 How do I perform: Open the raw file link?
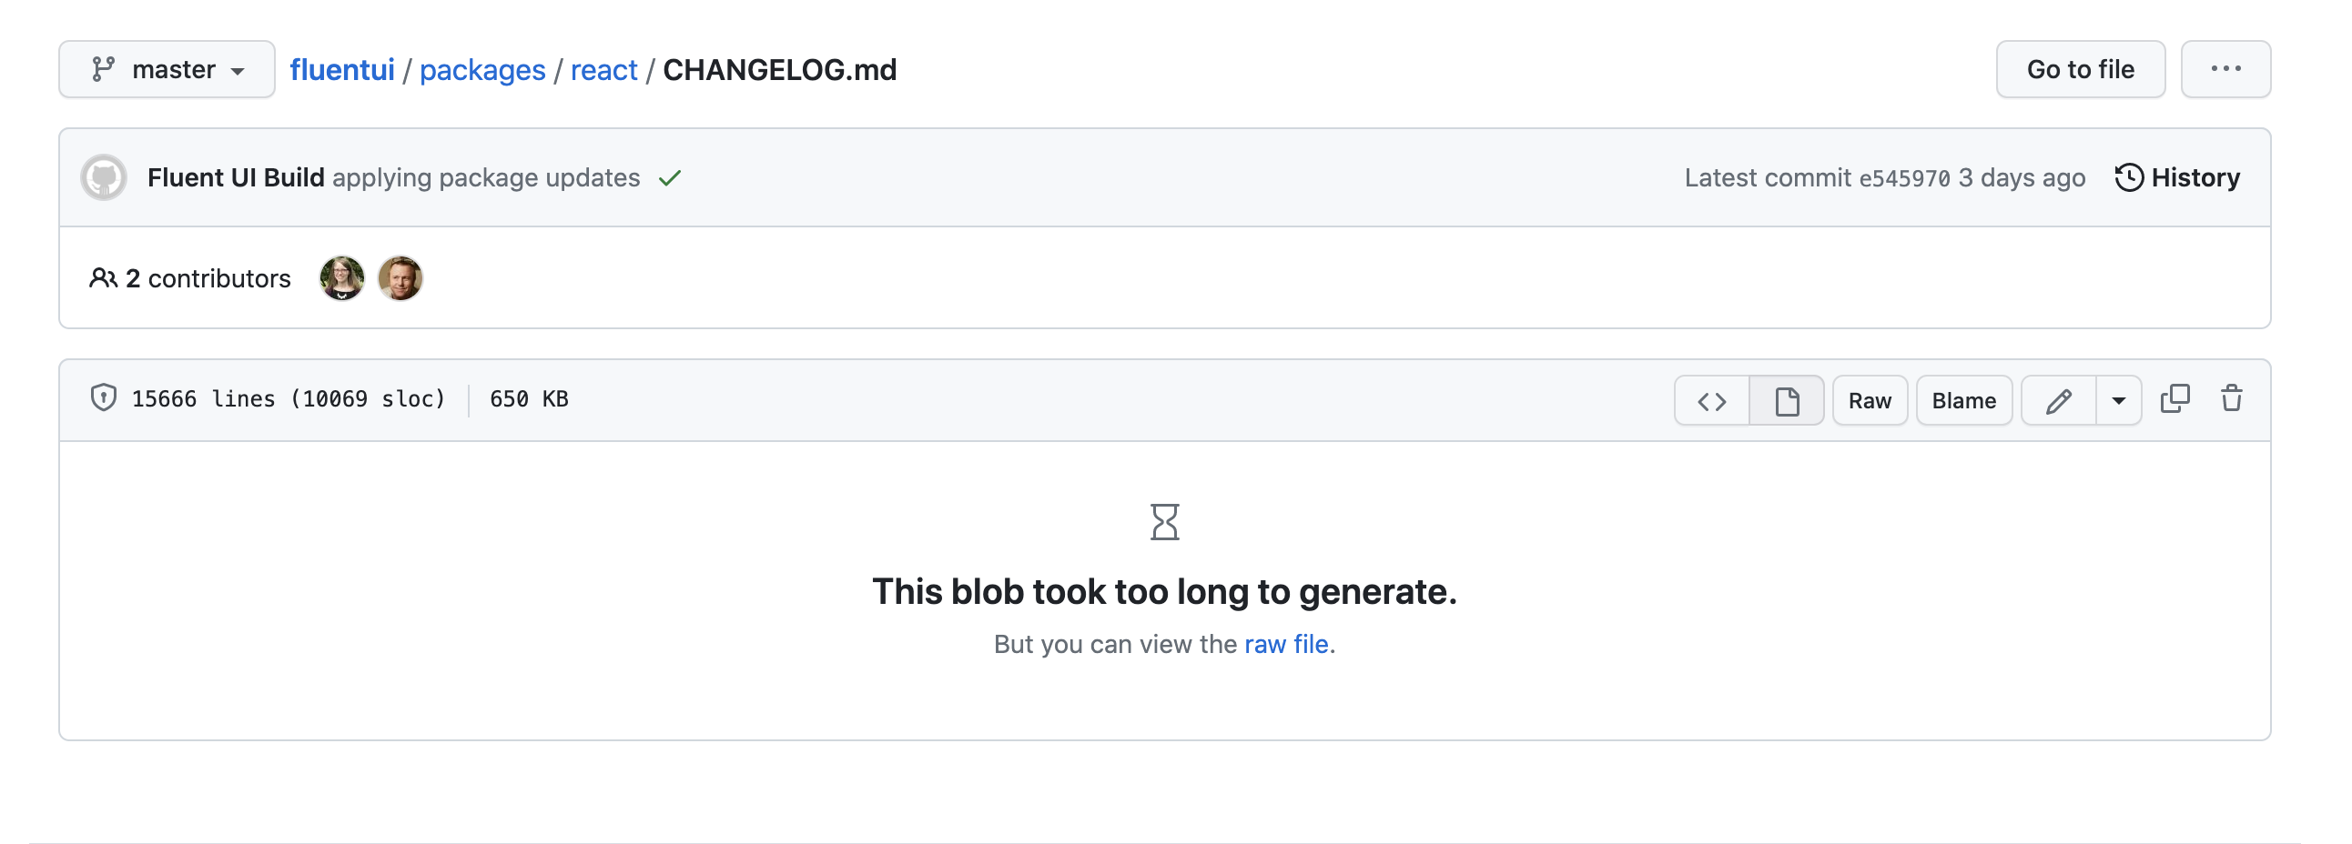click(1284, 643)
